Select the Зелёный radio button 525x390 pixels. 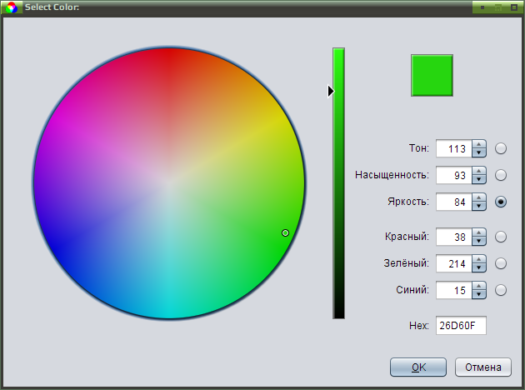501,263
